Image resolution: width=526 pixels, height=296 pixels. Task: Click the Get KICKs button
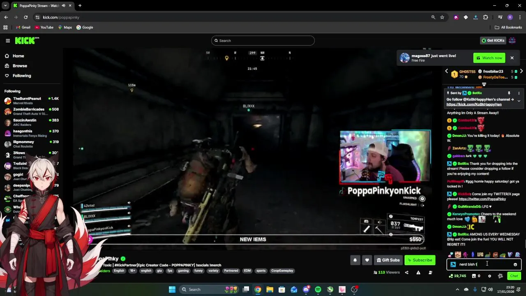[493, 40]
